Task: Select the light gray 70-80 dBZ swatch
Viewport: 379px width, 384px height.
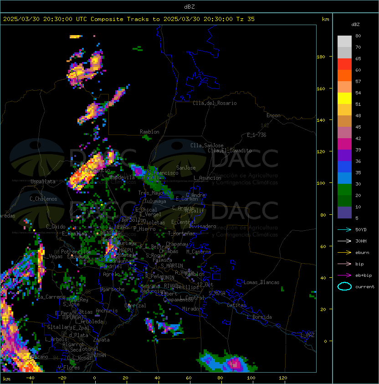Action: pos(344,42)
